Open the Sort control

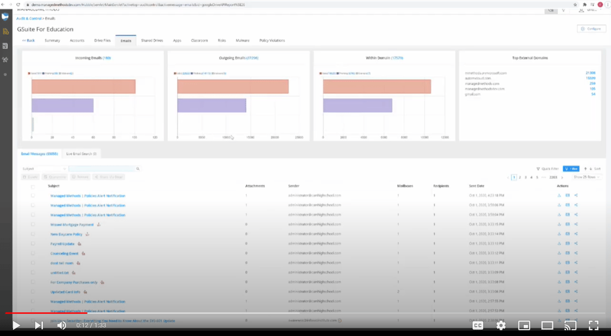coord(592,169)
